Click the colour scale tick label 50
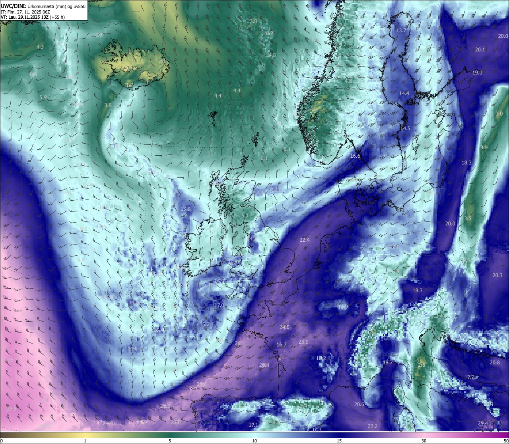 pos(506,441)
